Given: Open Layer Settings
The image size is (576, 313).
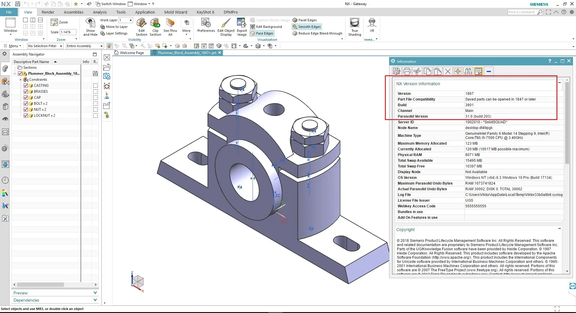Looking at the screenshot, I should pyautogui.click(x=114, y=33).
